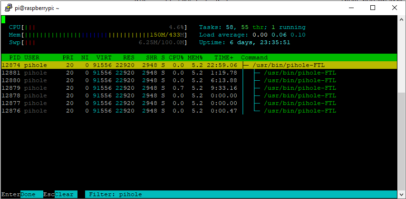This screenshot has height=199, width=406.
Task: Sort by the CPU% column header
Action: coord(176,57)
